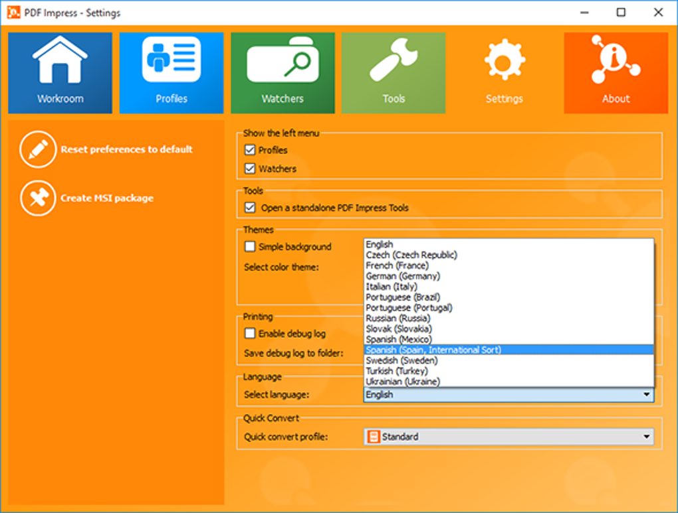Screen dimensions: 678x513
Task: Enable the debug log checkbox
Action: pyautogui.click(x=250, y=333)
